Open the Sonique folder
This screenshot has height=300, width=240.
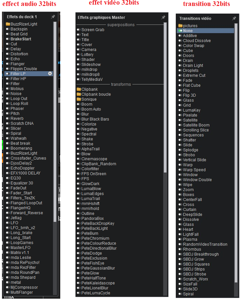tap(87, 99)
